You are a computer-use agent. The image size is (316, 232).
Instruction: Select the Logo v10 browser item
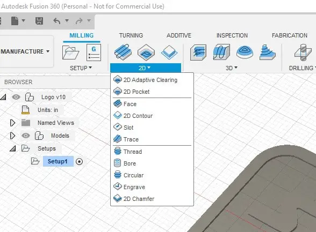(53, 97)
